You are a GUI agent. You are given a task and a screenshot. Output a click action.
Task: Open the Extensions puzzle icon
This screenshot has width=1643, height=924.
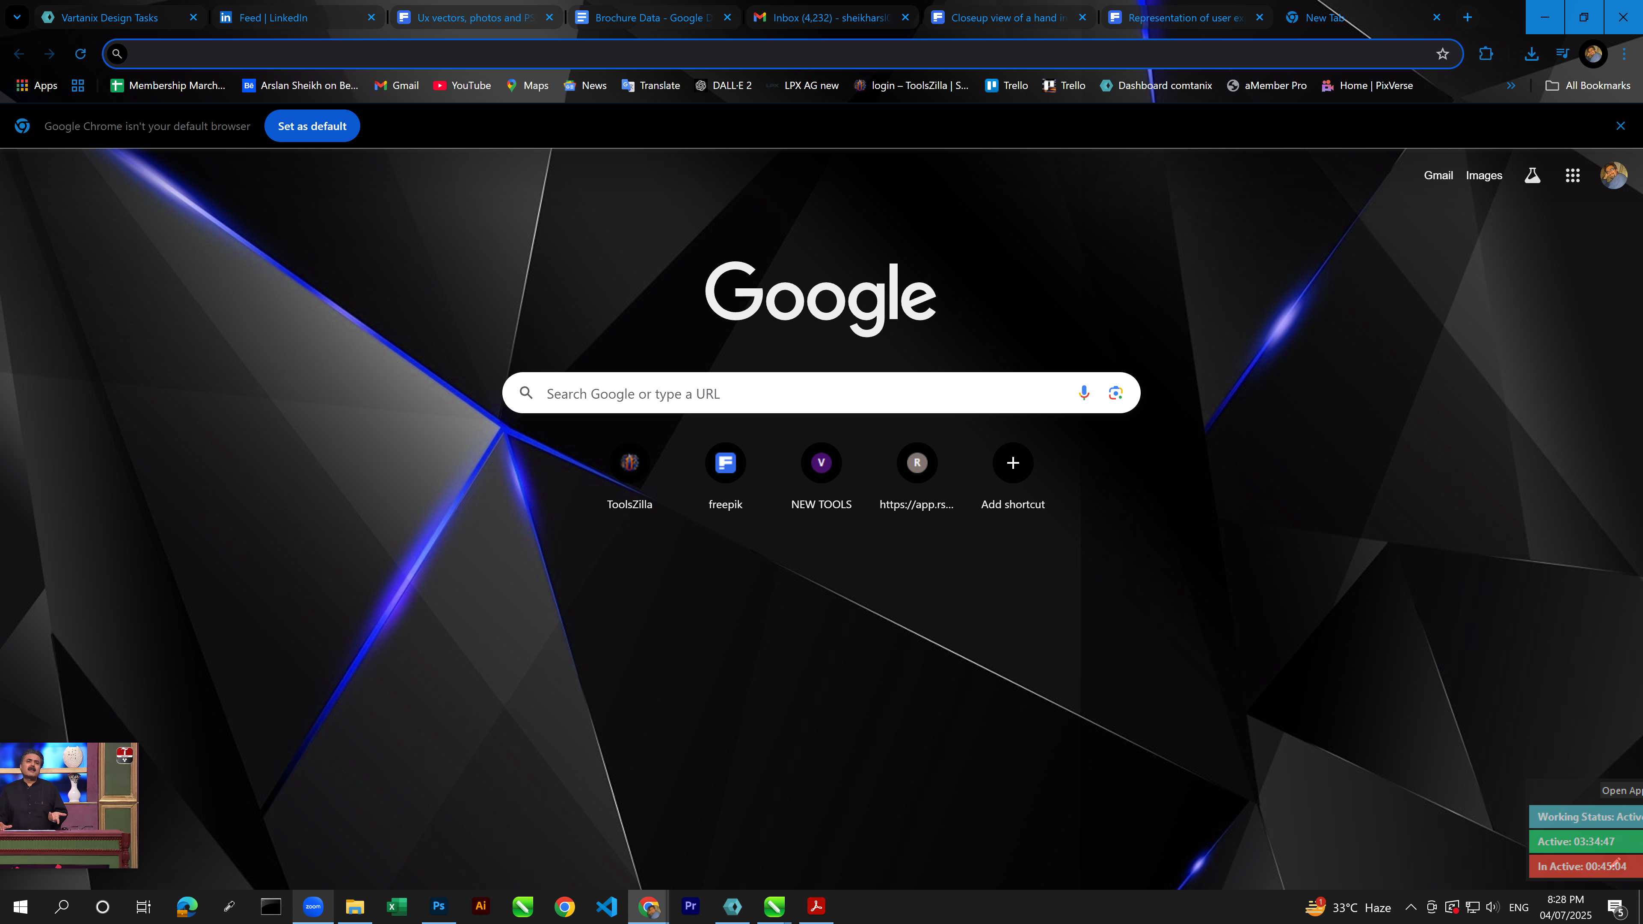[1486, 53]
